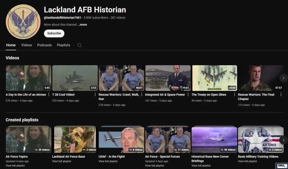
Task: Open the Air Force - Special Forces playlist title
Action: click(162, 157)
